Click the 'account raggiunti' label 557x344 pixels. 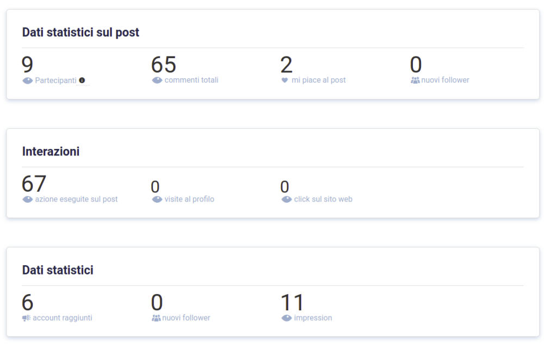tap(63, 318)
